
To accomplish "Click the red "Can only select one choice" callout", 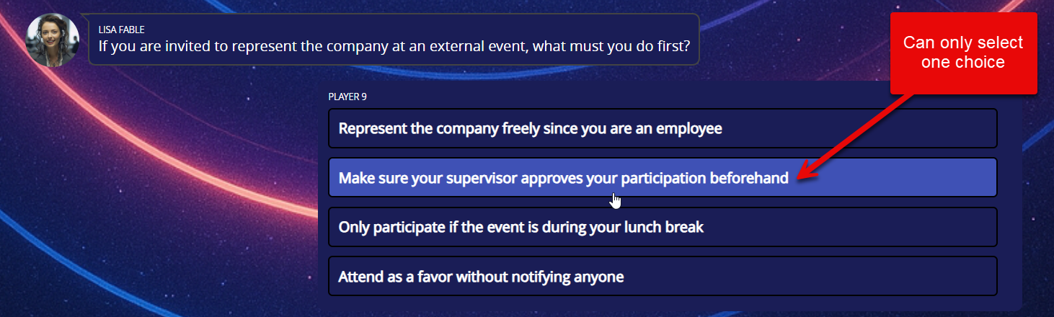I will click(x=962, y=53).
